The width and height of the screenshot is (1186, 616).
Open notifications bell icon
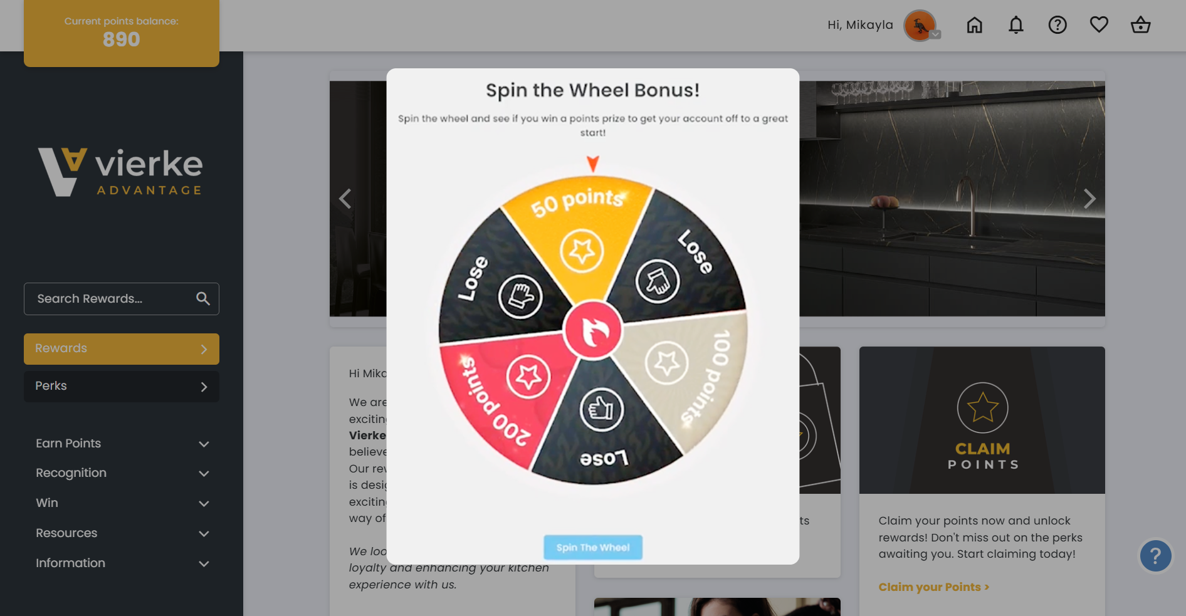[1015, 25]
